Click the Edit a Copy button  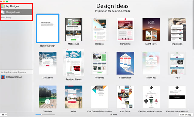click(186, 115)
